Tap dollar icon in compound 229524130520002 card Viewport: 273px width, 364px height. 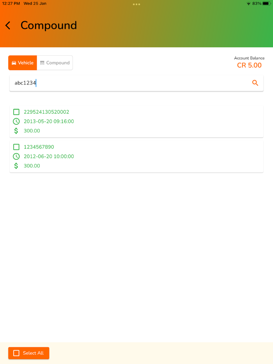click(x=16, y=131)
